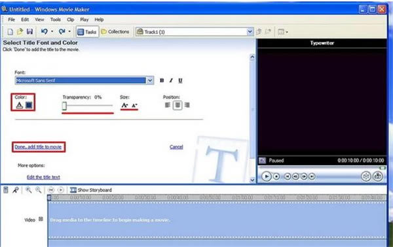This screenshot has height=247, width=393.
Task: Toggle bold title formatting
Action: coord(162,80)
